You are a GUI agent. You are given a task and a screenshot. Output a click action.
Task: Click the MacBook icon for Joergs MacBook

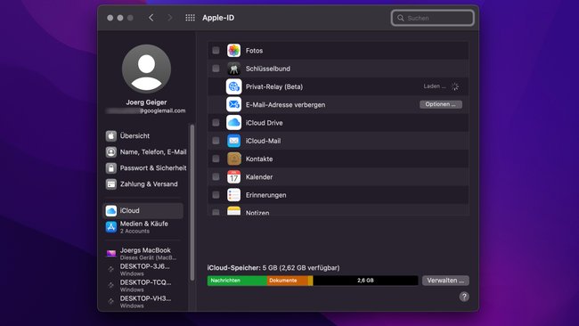(111, 253)
